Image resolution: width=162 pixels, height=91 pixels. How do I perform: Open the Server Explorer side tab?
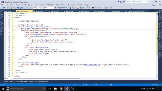pyautogui.click(x=2, y=15)
